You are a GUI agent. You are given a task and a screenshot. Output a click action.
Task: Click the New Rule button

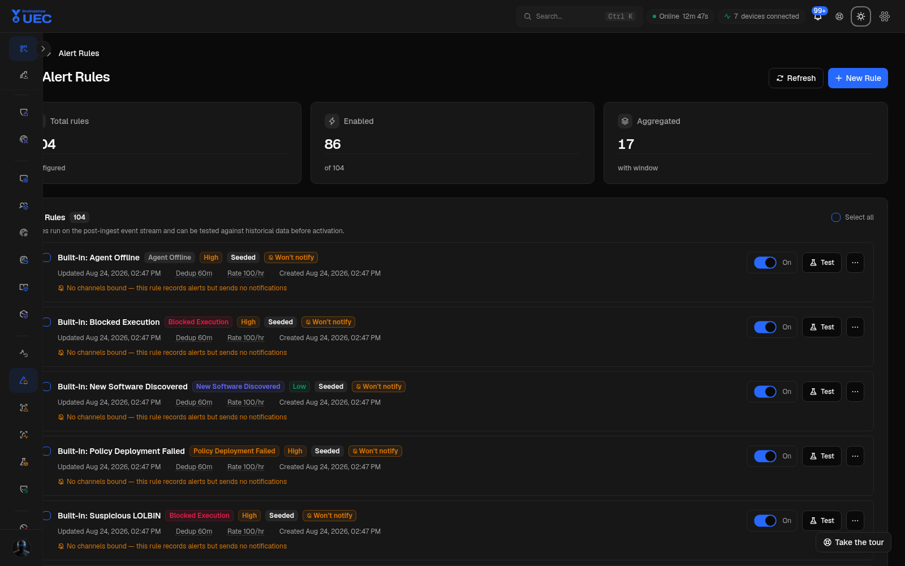pyautogui.click(x=858, y=78)
